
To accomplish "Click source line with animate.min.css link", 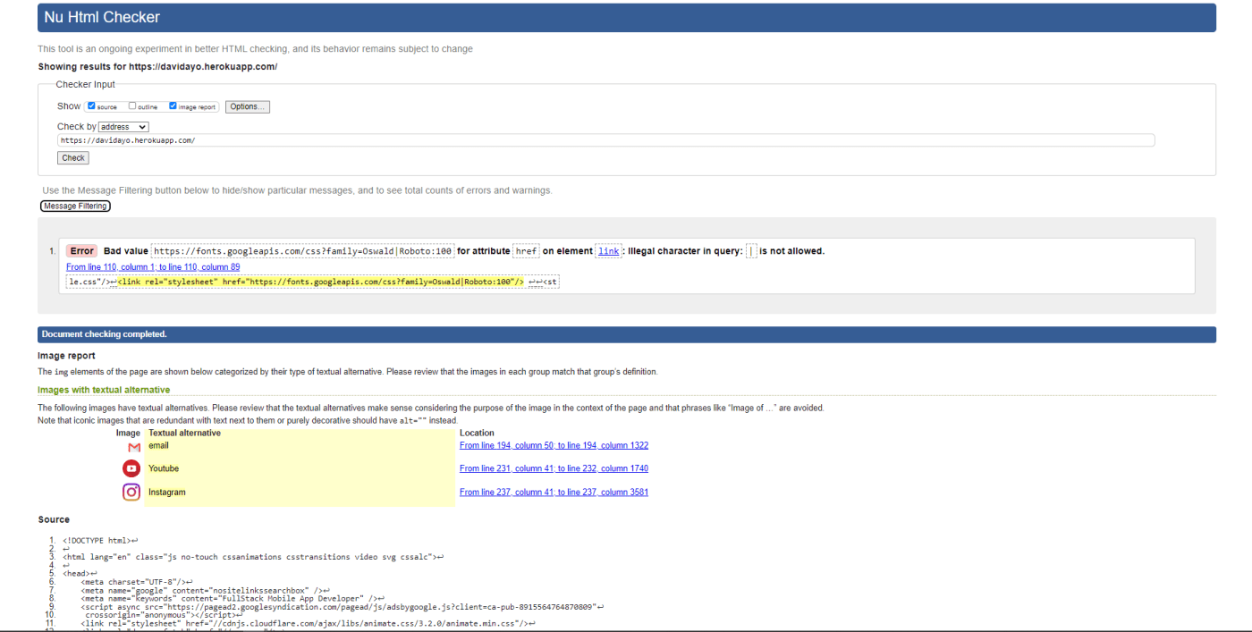I will tap(309, 624).
